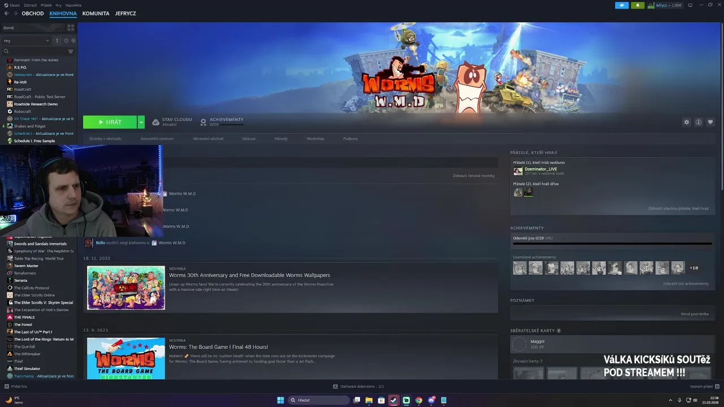Screen dimensions: 724x407
Task: Click the Re-Volt game icon
Action: click(10, 82)
